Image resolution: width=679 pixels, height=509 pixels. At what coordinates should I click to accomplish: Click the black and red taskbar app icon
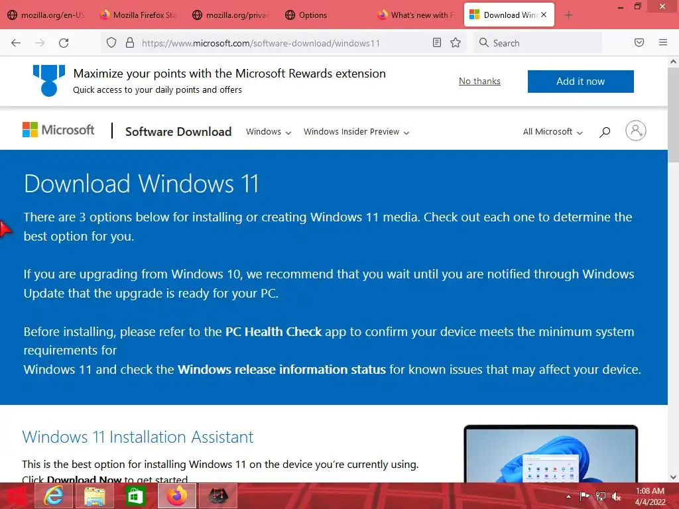(x=218, y=496)
